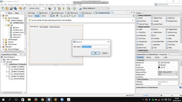Open the Tools menu

[68, 5]
